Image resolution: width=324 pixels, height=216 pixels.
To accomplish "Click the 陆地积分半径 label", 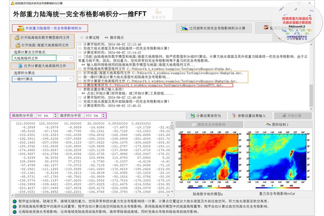I will [23, 116].
